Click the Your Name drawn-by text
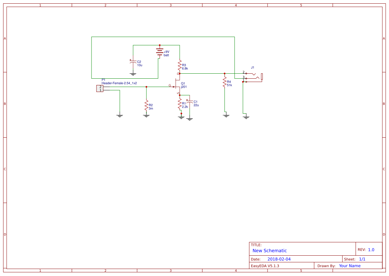The image size is (389, 276). point(349,266)
